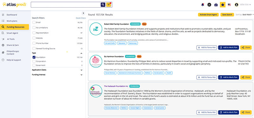Screen dimensions: 254x118
Task: Collapse the filters panel with arrow
Action: coord(83,13)
